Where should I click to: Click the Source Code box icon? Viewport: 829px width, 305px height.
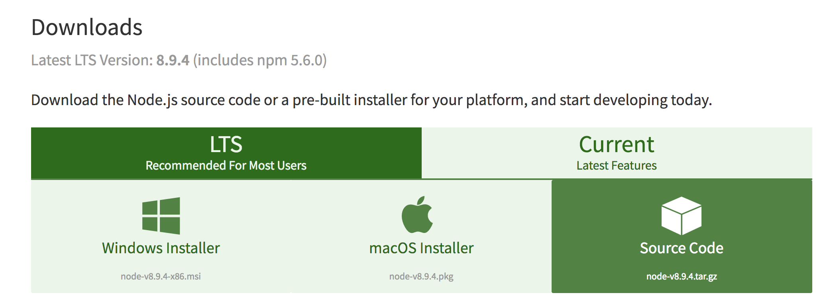[x=682, y=215]
